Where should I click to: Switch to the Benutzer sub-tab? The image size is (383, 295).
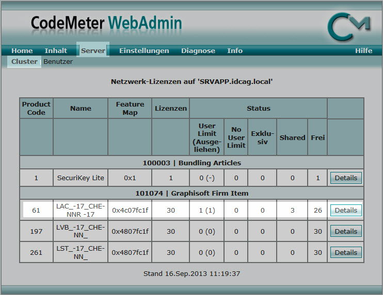pos(58,62)
